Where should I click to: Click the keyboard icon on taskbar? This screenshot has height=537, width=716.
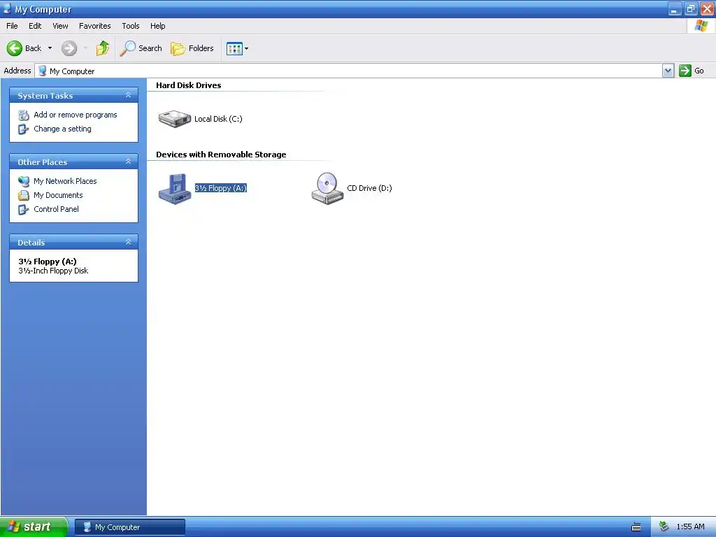click(636, 527)
